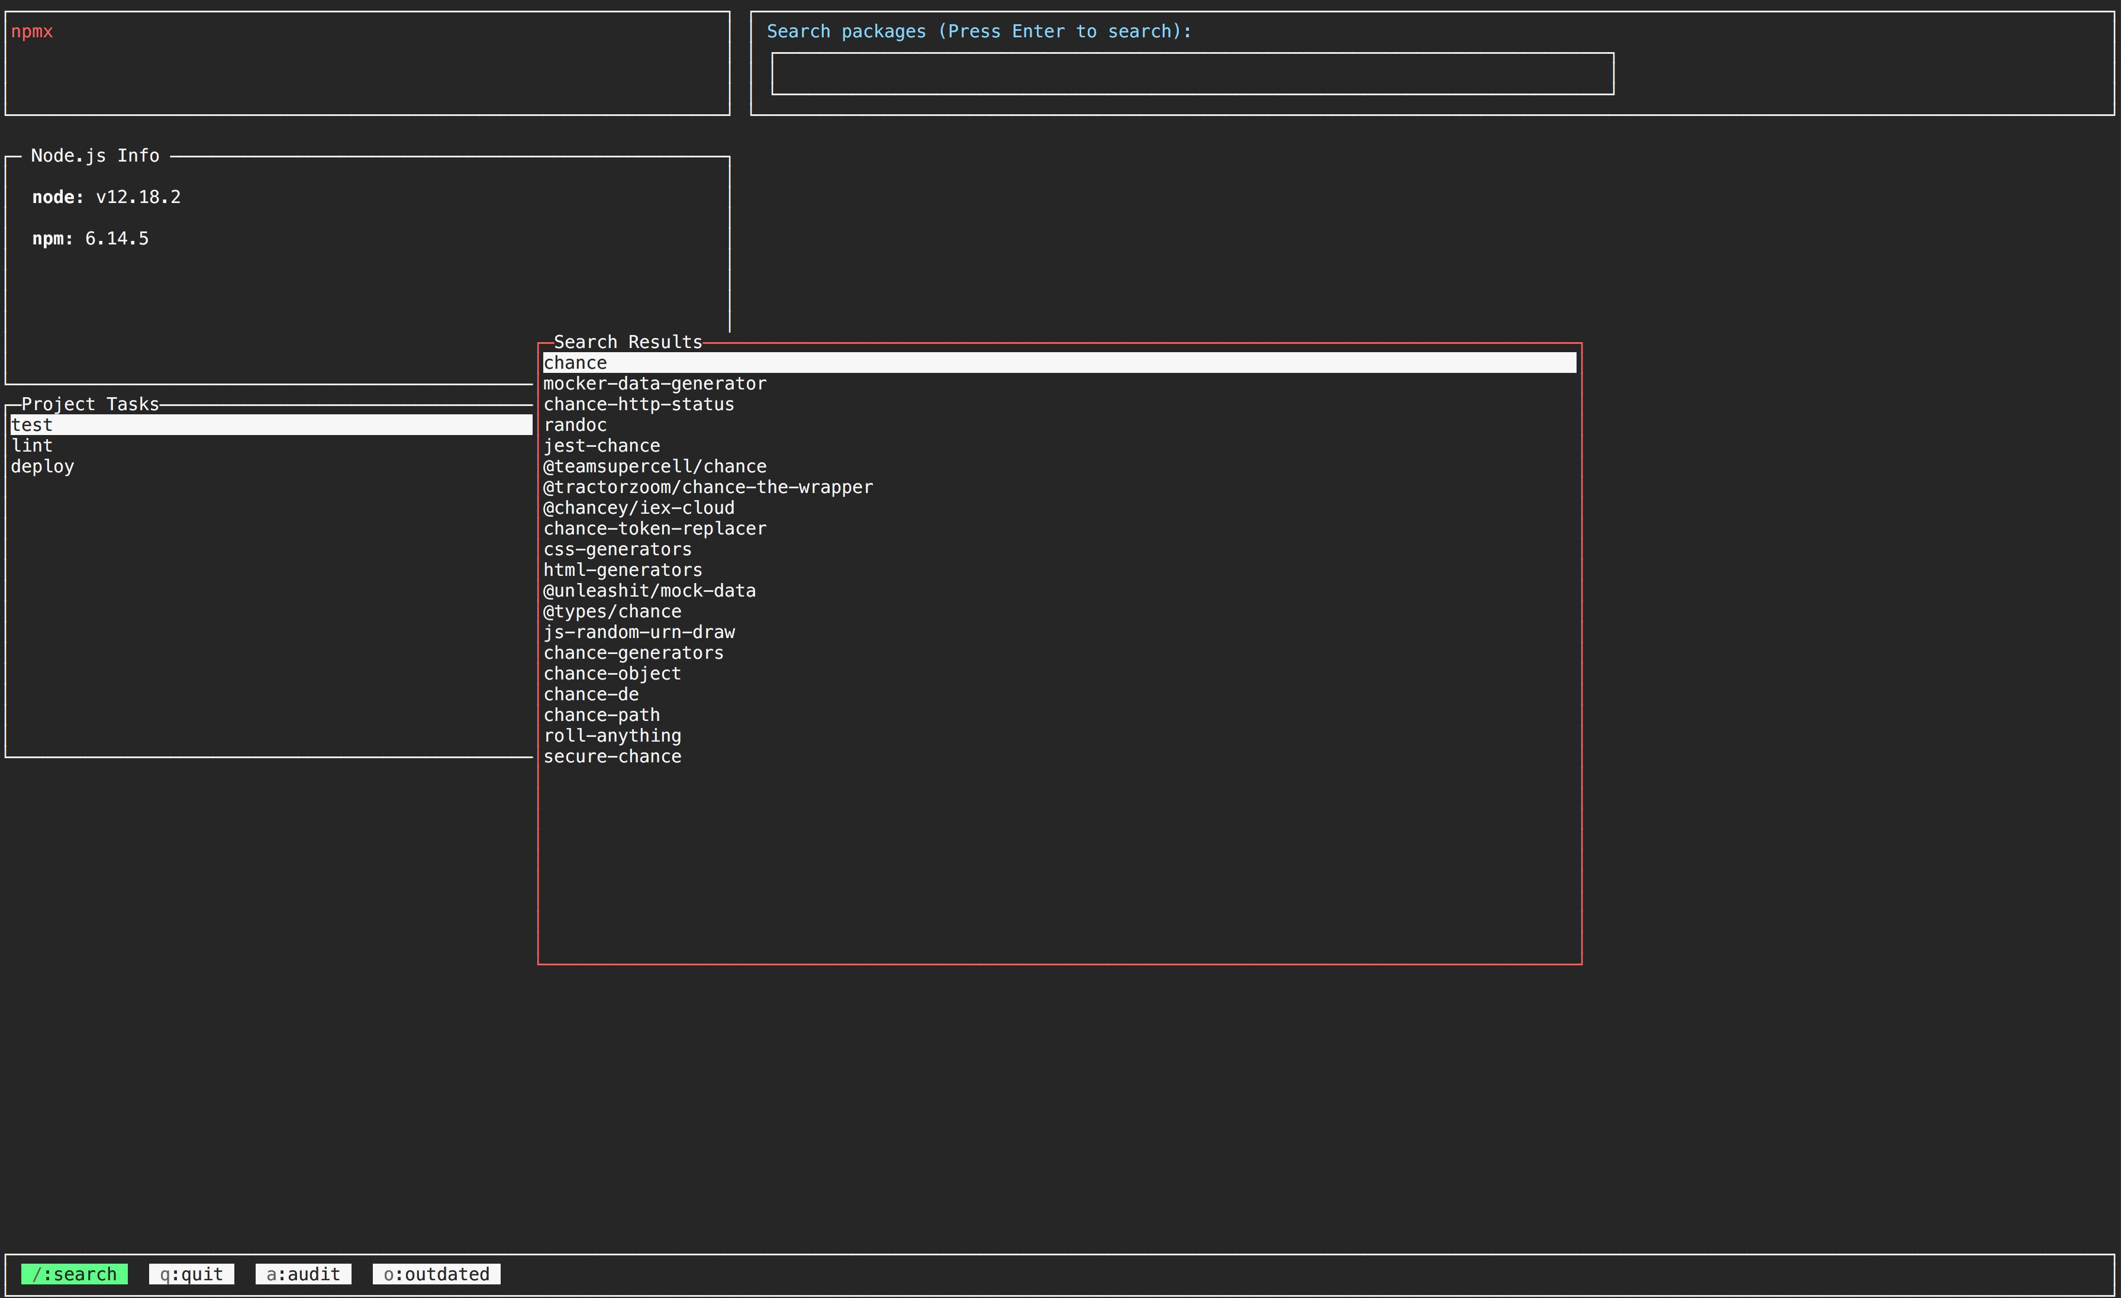Select the highlighted chance search result
The width and height of the screenshot is (2121, 1298).
[x=575, y=363]
